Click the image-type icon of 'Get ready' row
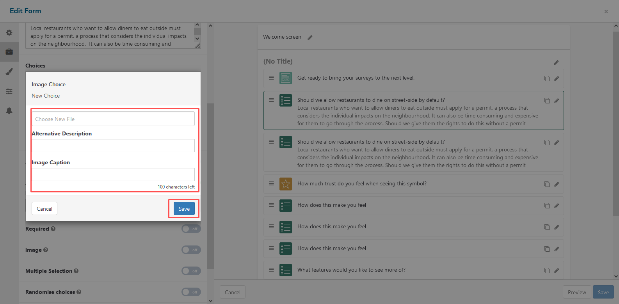The height and width of the screenshot is (304, 619). [x=286, y=78]
